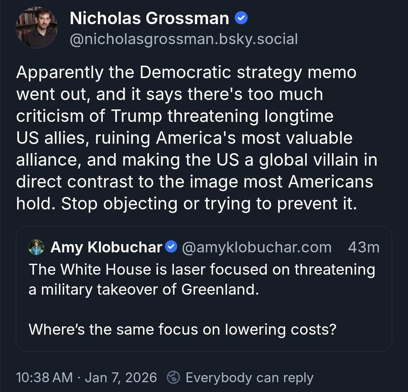Open Amy Klobuchar's small avatar in quote
This screenshot has height=392, width=408.
click(36, 247)
